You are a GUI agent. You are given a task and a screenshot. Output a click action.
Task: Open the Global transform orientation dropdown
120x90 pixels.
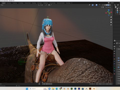point(41,5)
